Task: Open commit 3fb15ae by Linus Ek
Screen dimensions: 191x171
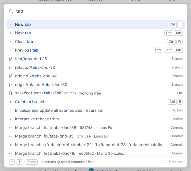Action: pos(95,136)
